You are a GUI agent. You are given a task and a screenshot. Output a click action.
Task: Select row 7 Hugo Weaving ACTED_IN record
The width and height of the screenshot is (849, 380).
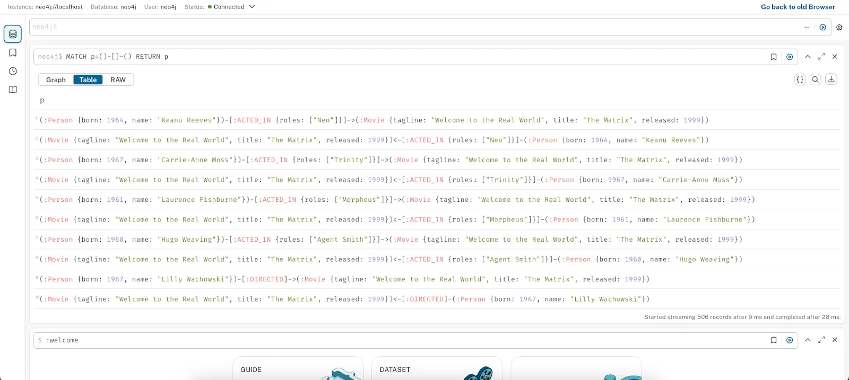click(x=437, y=240)
